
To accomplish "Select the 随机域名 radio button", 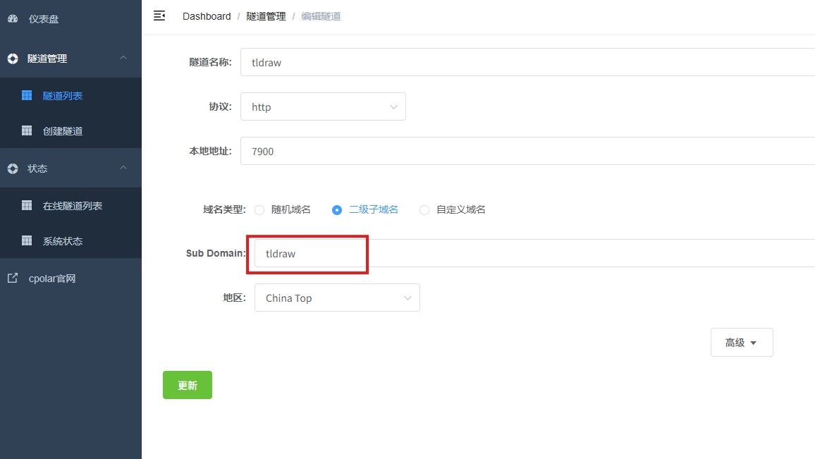I will pos(259,209).
